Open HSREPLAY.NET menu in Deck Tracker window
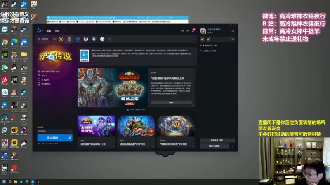This screenshot has height=185, width=330. coord(104,21)
